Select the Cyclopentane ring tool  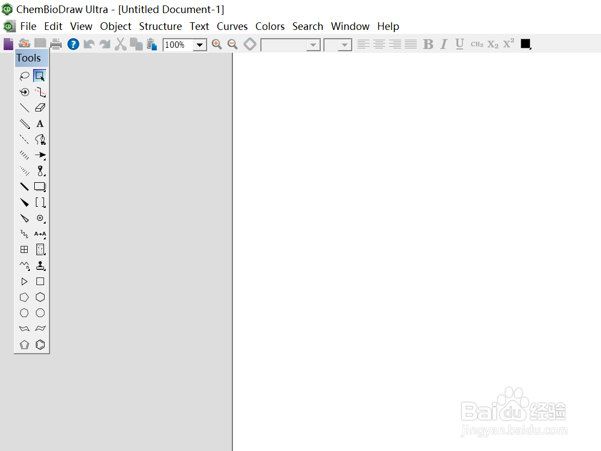24,297
